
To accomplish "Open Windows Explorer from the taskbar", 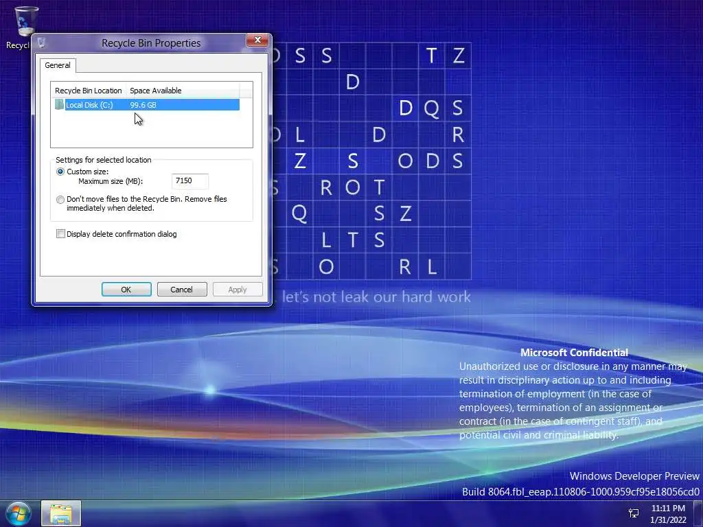I will (61, 513).
